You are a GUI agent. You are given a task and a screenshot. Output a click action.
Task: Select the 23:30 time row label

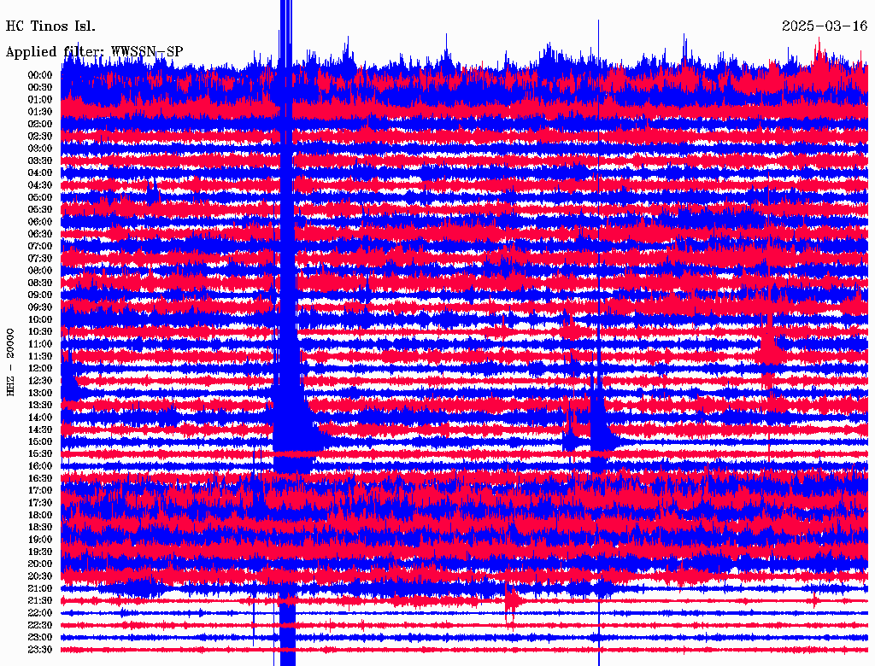click(x=40, y=650)
